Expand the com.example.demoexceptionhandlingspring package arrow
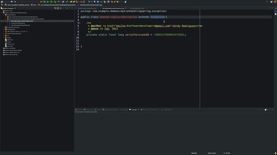277x155 pixels. [6, 17]
